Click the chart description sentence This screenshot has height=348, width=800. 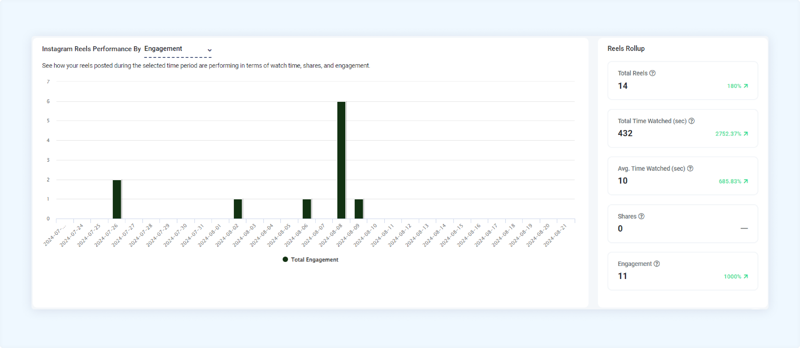(206, 66)
